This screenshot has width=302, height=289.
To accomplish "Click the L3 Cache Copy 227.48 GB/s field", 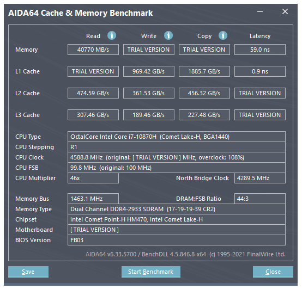I will point(204,115).
